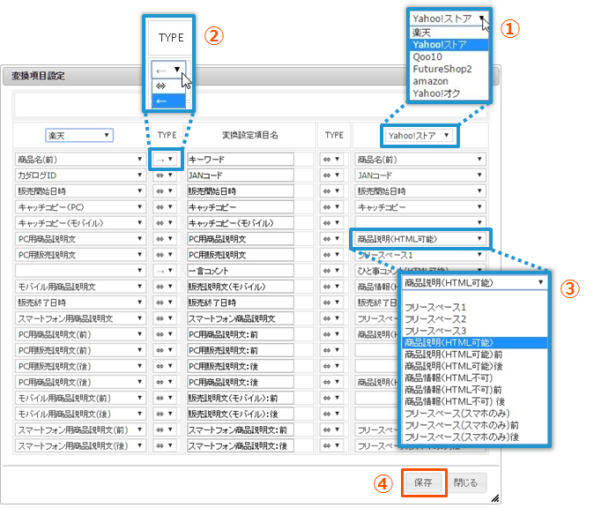Viewport: 594px width, 508px height.
Task: Select 商品説明(HTML可能)前 in field list
Action: [475, 355]
